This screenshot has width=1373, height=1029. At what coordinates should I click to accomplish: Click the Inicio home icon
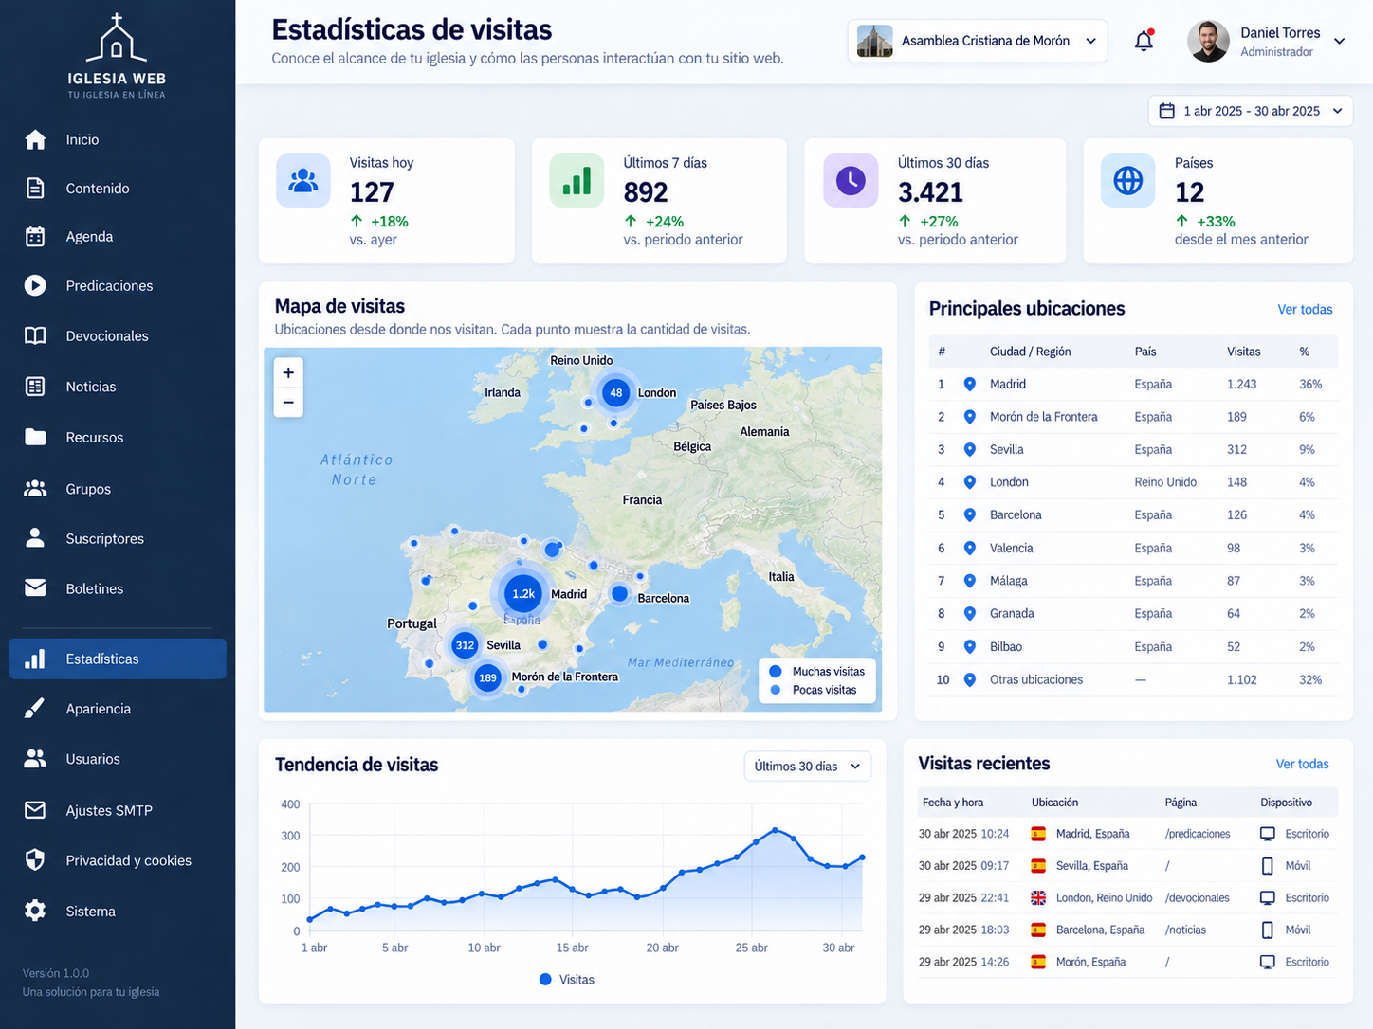35,139
